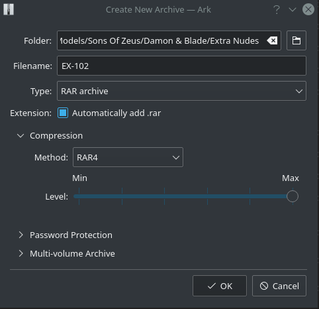Cancel the archive creation dialog
Image resolution: width=319 pixels, height=309 pixels.
tap(279, 286)
